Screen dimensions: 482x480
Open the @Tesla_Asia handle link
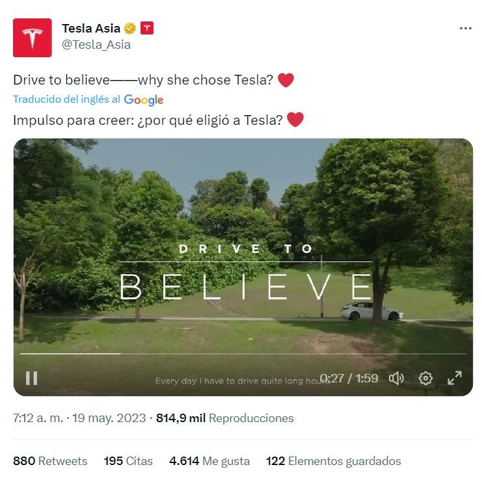point(96,45)
